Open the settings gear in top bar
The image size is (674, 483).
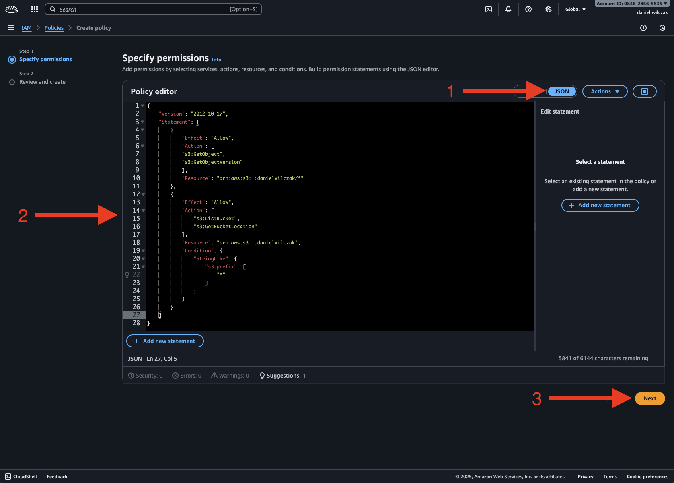pos(549,9)
